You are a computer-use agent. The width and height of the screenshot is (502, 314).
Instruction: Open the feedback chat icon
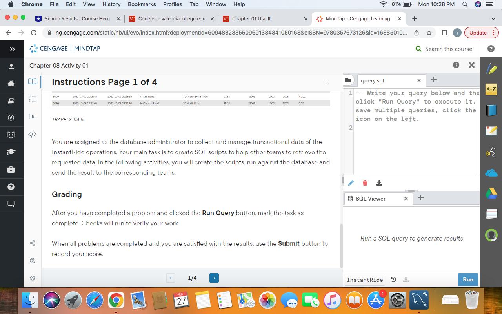11,204
